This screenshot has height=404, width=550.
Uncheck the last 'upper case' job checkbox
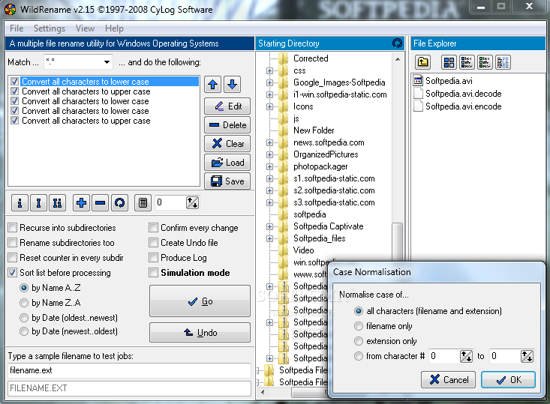click(14, 121)
